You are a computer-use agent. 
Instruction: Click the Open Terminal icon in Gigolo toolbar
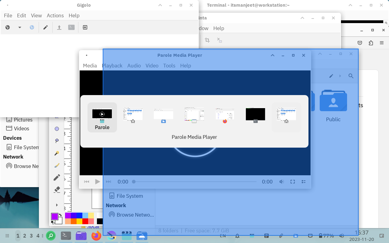pos(71,27)
